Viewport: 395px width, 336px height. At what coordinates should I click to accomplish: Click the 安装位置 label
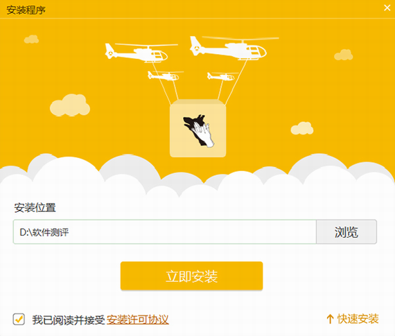coord(35,208)
